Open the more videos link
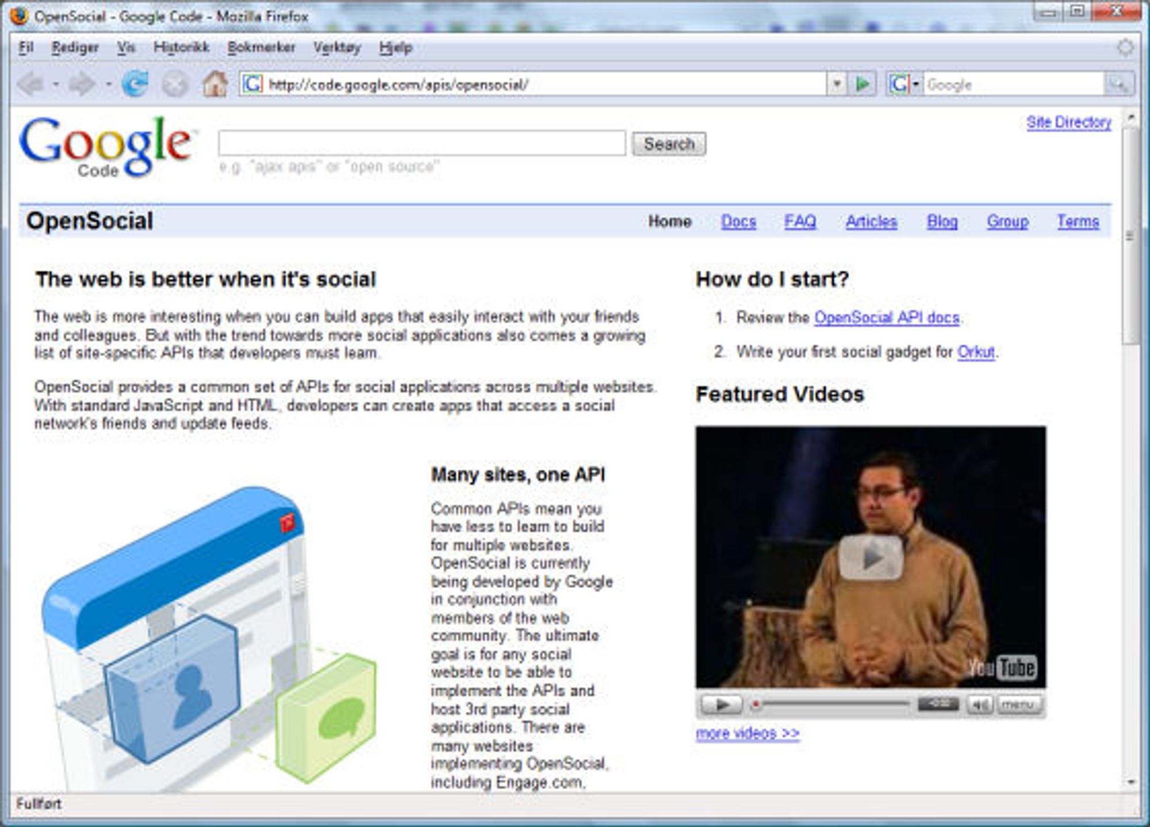1150x827 pixels. click(747, 733)
